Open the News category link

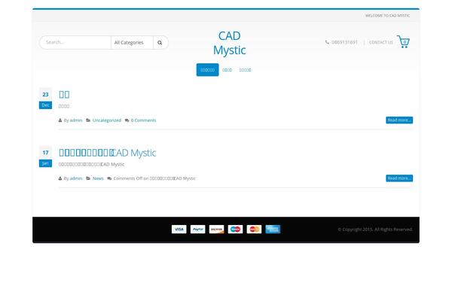pyautogui.click(x=98, y=178)
